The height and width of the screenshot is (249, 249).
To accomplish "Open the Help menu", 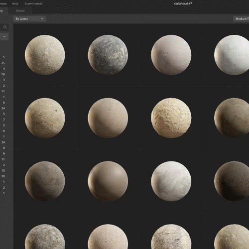I will click(x=15, y=3).
